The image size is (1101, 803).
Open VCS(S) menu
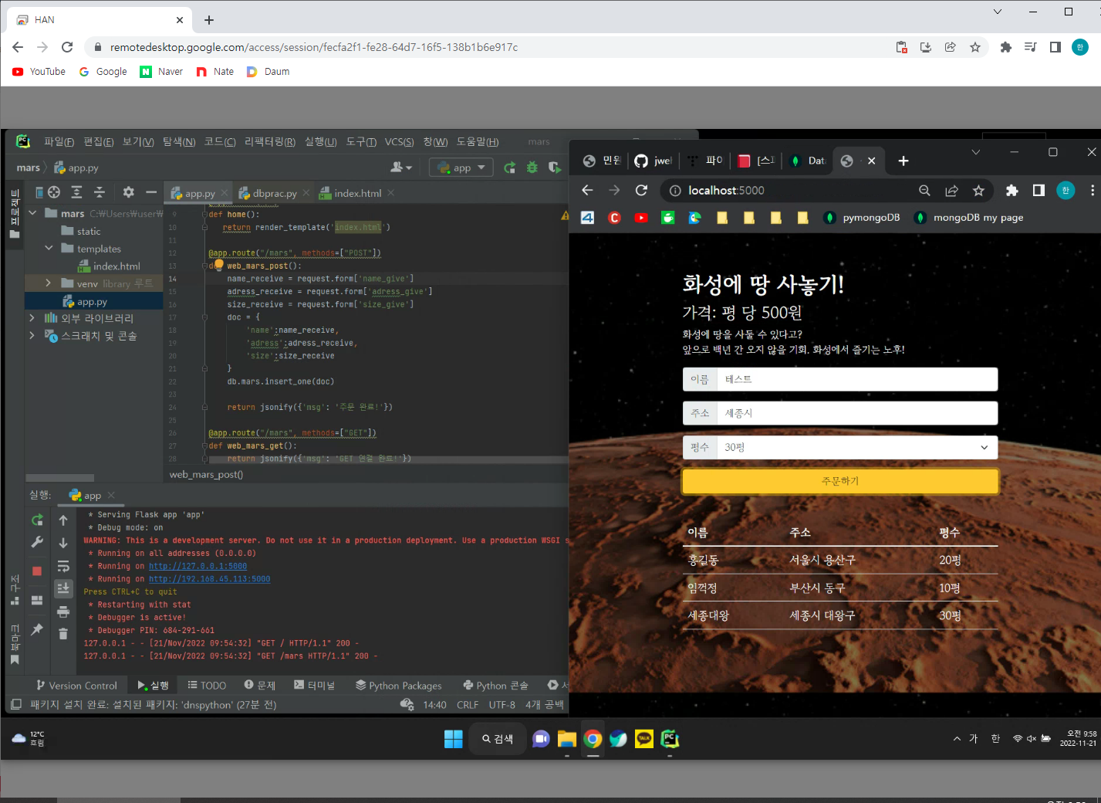399,142
